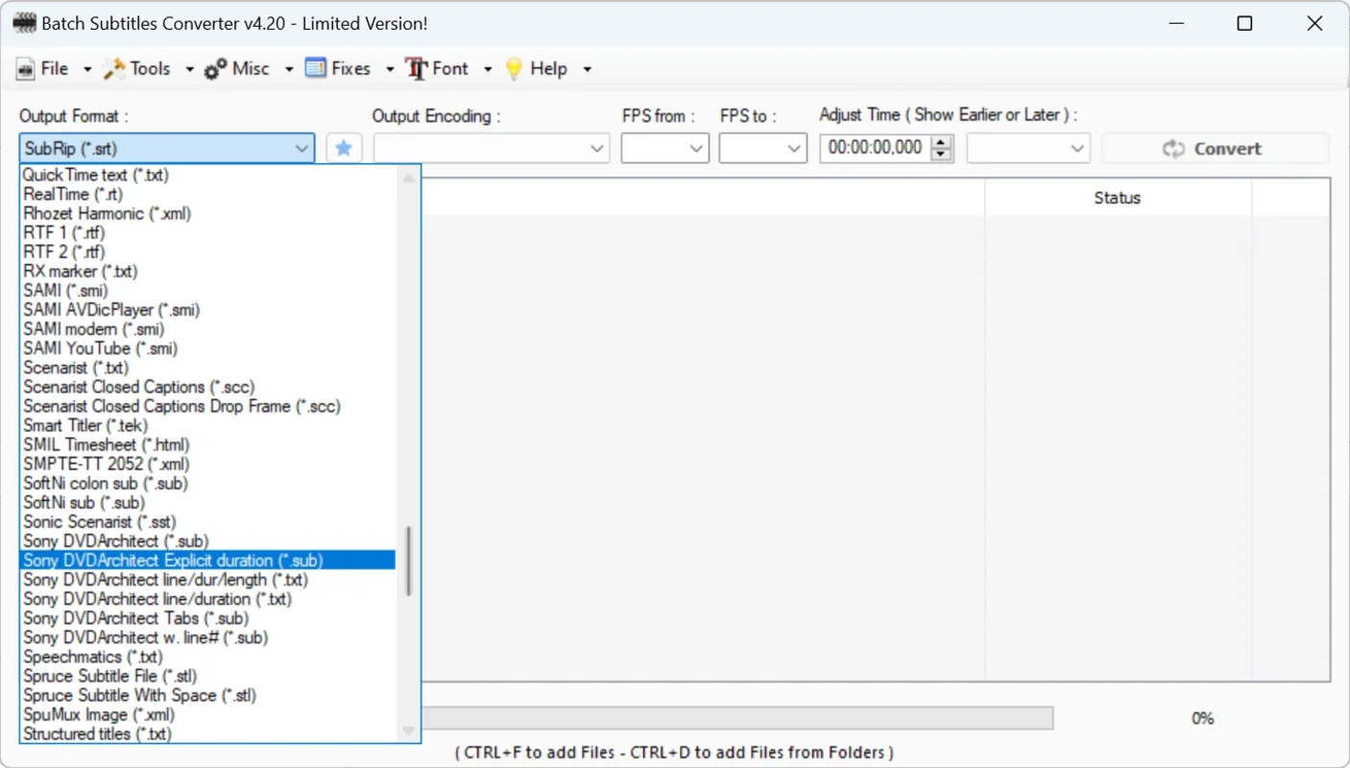Select Speechmatics (*.txt) format

click(x=207, y=657)
